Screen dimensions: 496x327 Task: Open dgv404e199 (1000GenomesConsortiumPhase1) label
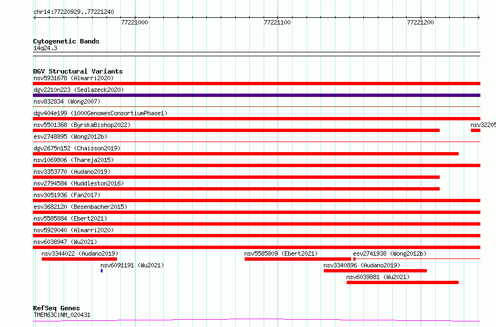click(x=100, y=113)
